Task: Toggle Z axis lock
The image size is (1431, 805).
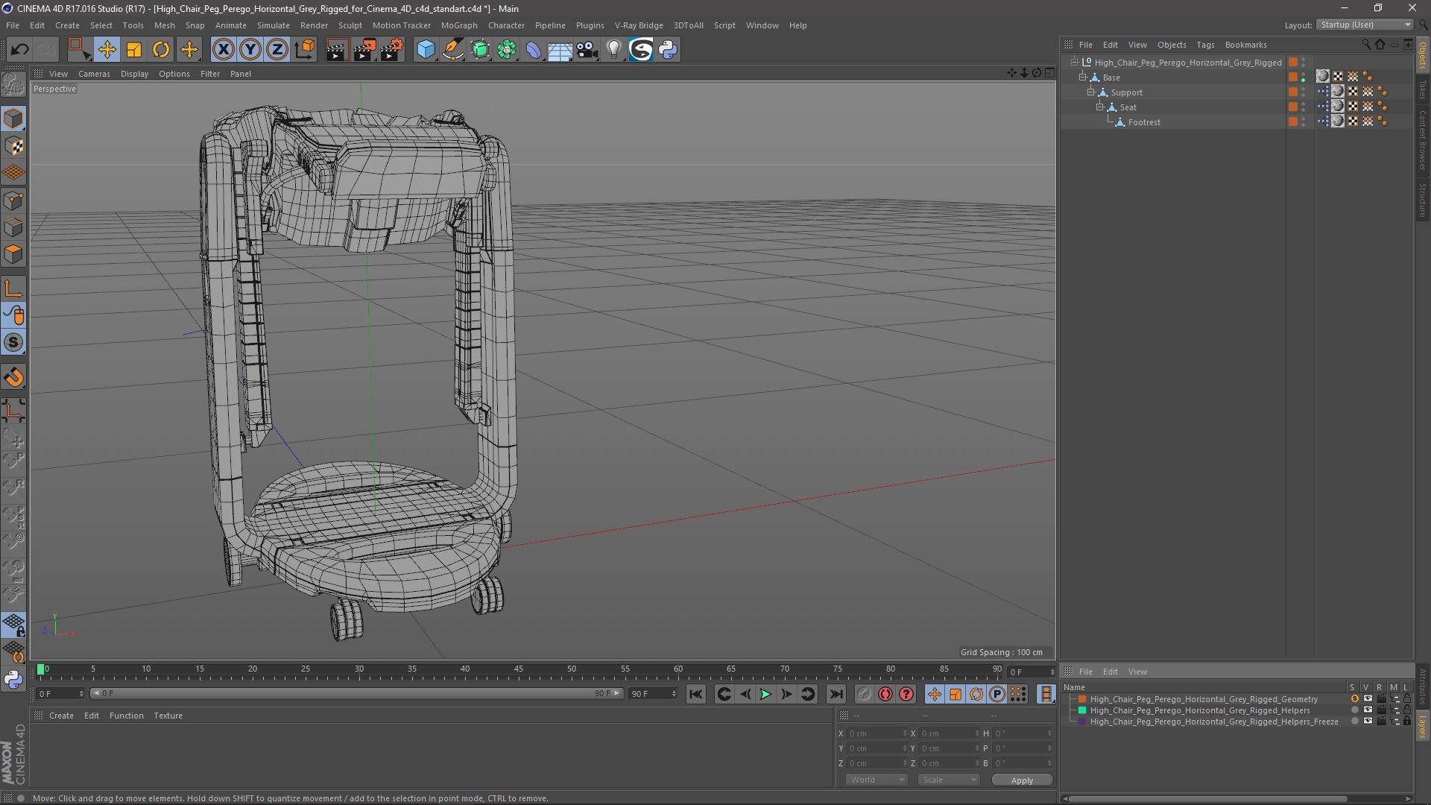Action: tap(277, 50)
